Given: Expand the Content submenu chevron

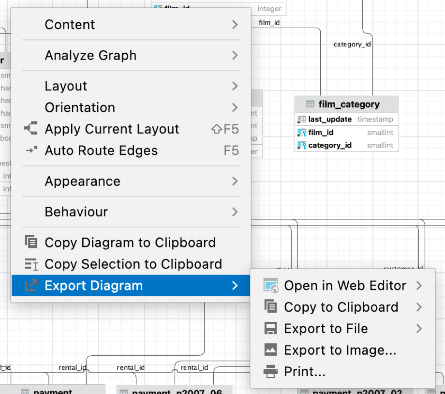Looking at the screenshot, I should point(235,24).
